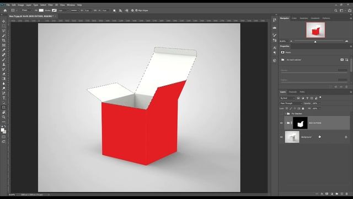Expand the BOX OUTSIDE group
The width and height of the screenshot is (353, 199).
tap(285, 123)
